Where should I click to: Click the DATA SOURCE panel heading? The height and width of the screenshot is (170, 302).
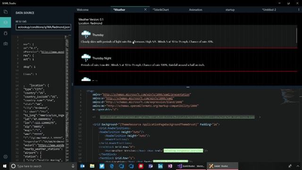point(25,13)
